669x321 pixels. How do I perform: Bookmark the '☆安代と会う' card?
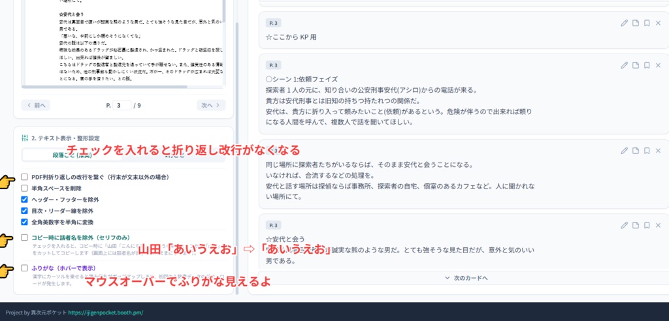point(647,225)
